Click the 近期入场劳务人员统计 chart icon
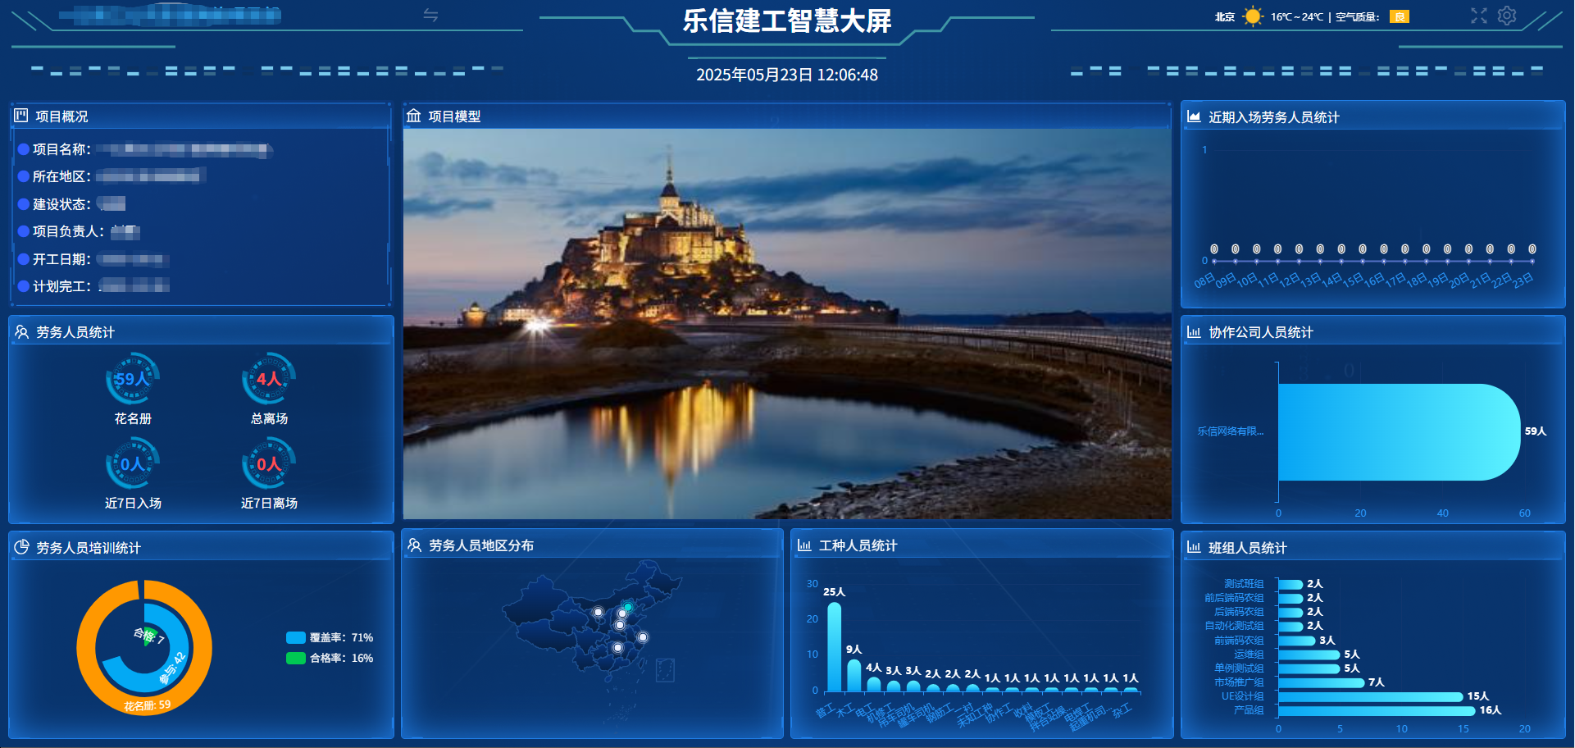 click(x=1194, y=116)
